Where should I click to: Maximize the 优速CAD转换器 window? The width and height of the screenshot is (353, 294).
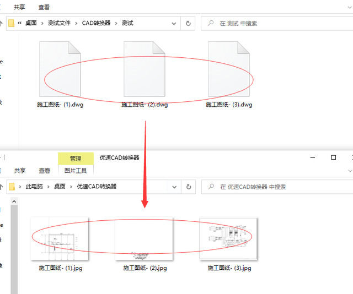(x=333, y=157)
